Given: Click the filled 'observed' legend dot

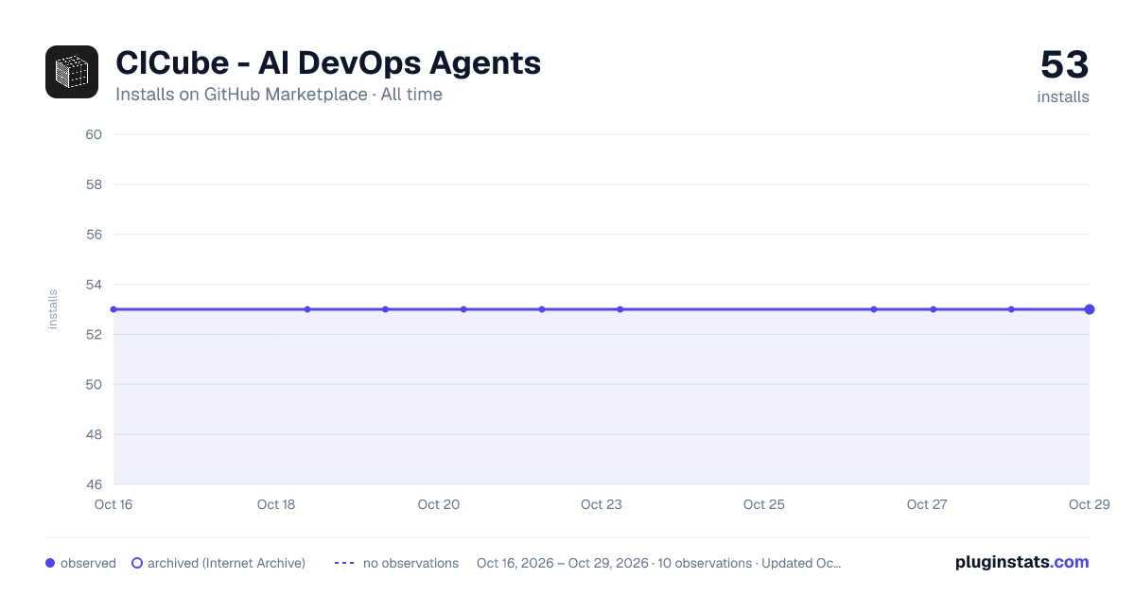Looking at the screenshot, I should [x=50, y=563].
